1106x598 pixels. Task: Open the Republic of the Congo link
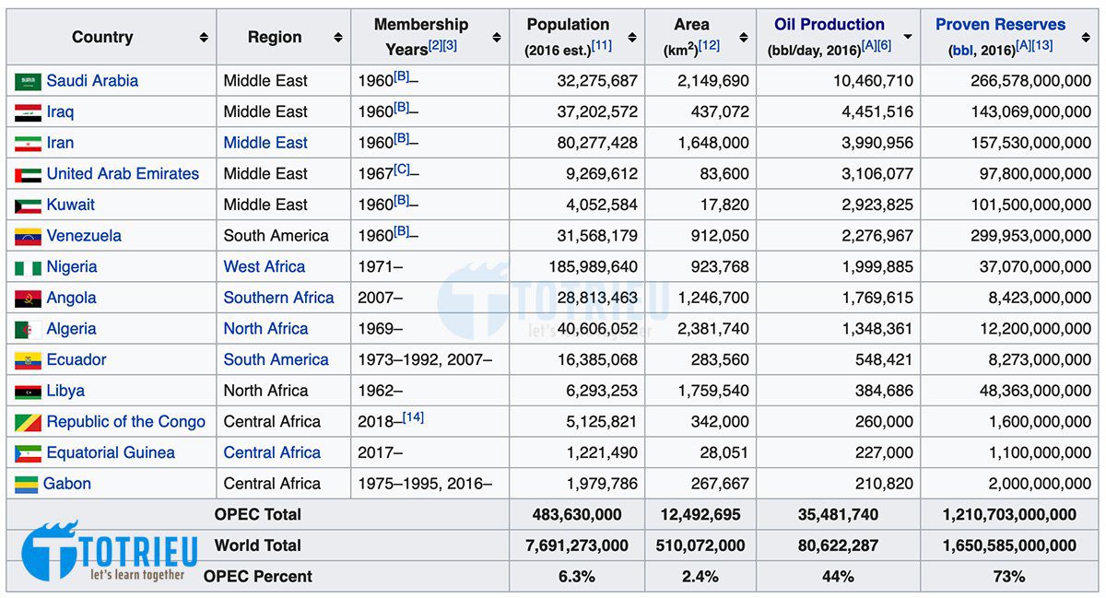126,422
